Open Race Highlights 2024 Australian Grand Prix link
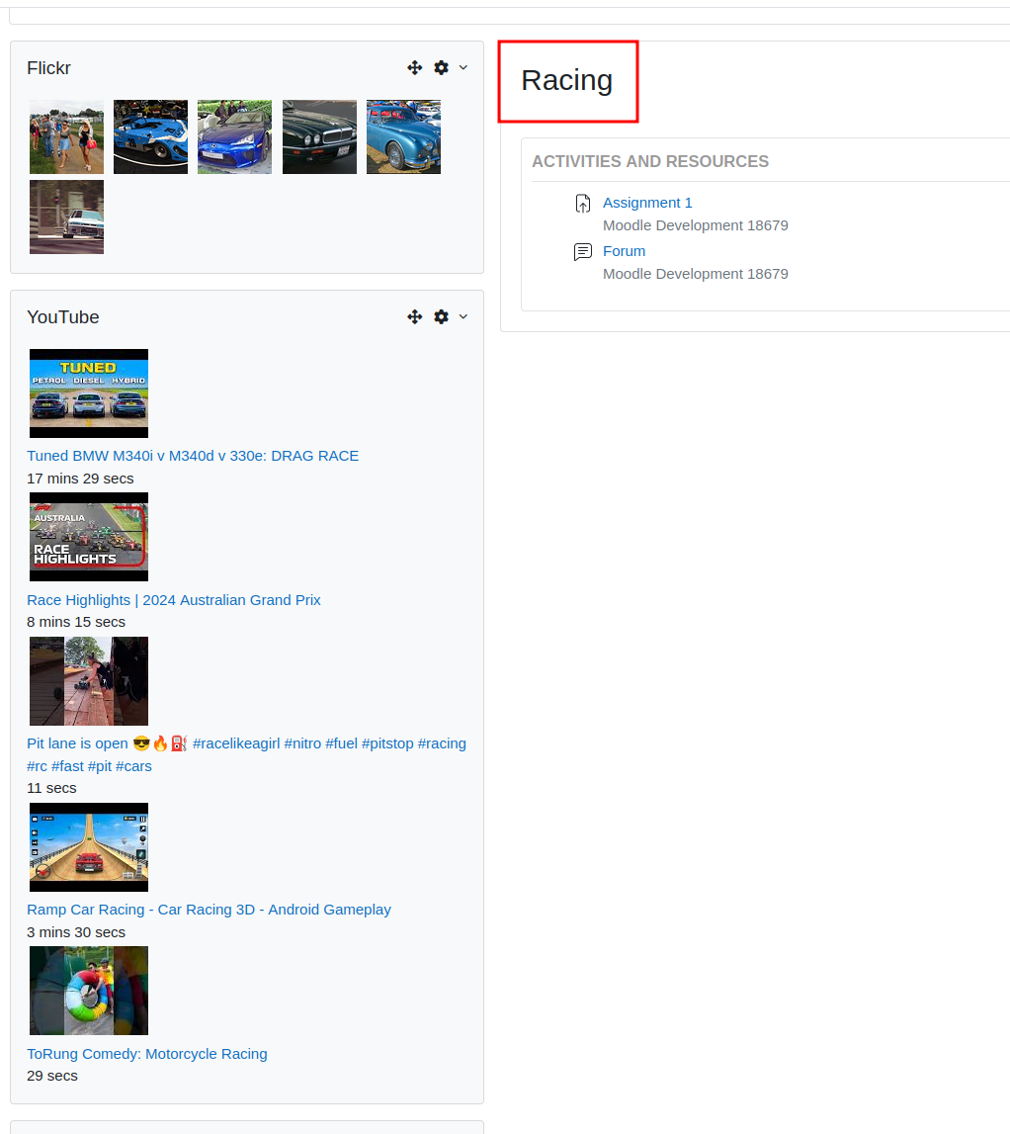 point(174,599)
